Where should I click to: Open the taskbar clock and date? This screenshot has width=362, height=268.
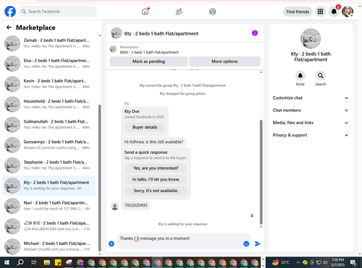click(x=338, y=262)
